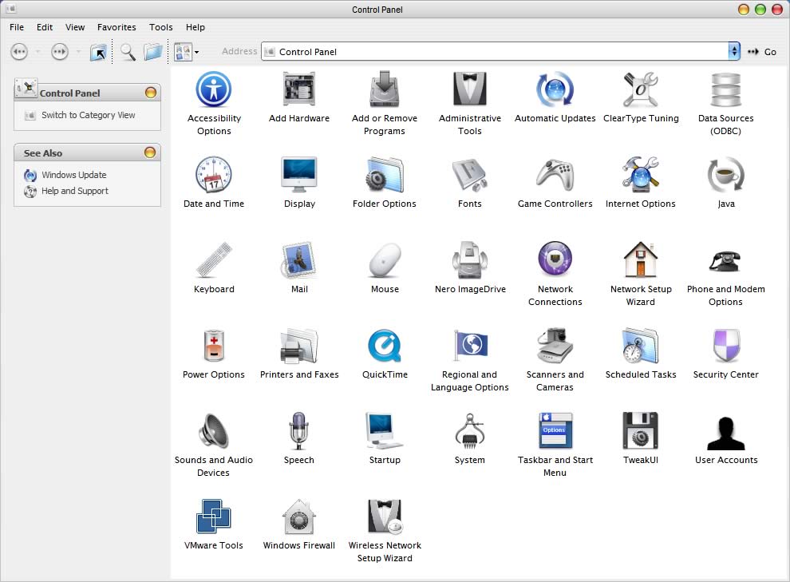The image size is (790, 582).
Task: Click the Up folder toolbar button
Action: point(99,52)
